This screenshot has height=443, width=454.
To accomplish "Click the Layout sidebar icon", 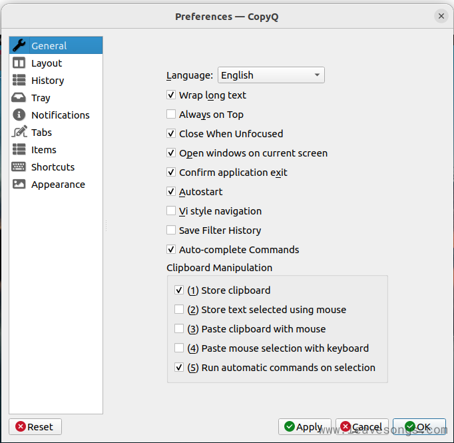I will (19, 63).
